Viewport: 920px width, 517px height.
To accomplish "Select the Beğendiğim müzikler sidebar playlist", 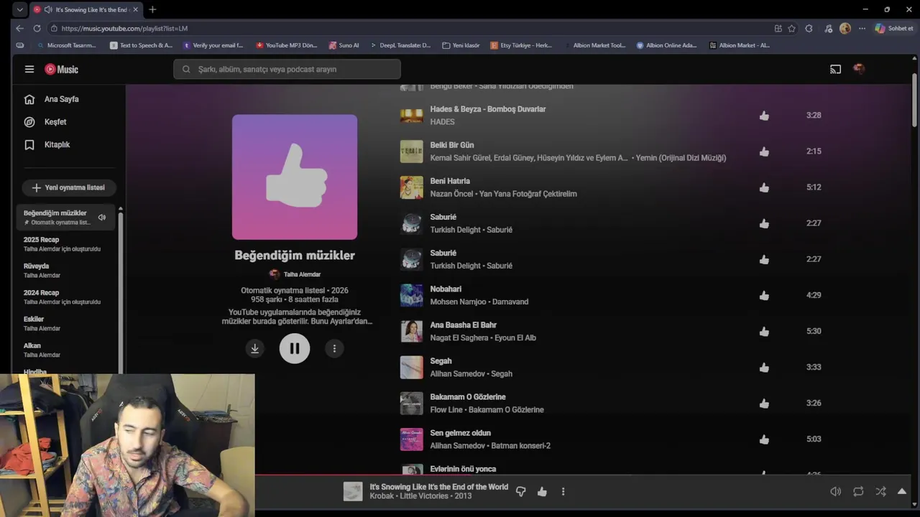I will 65,218.
